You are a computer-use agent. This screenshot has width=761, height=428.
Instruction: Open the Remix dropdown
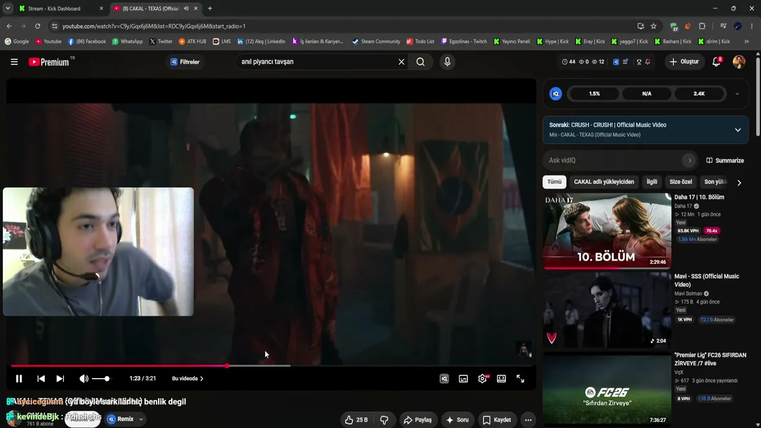click(x=125, y=419)
